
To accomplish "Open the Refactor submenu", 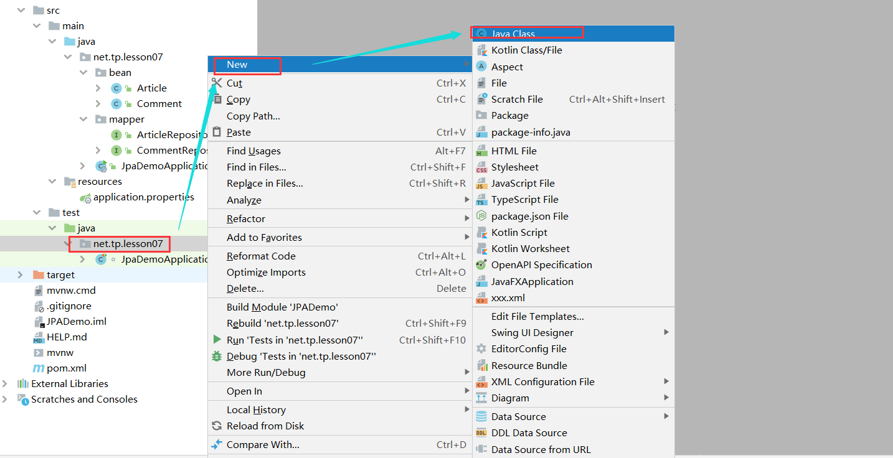I will (x=339, y=218).
